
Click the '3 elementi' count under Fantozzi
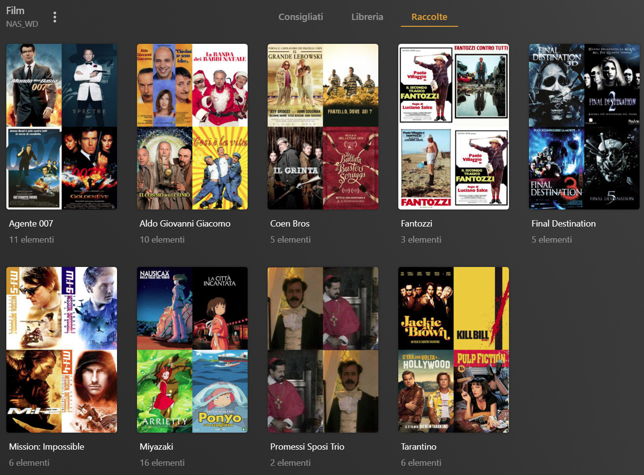click(421, 240)
